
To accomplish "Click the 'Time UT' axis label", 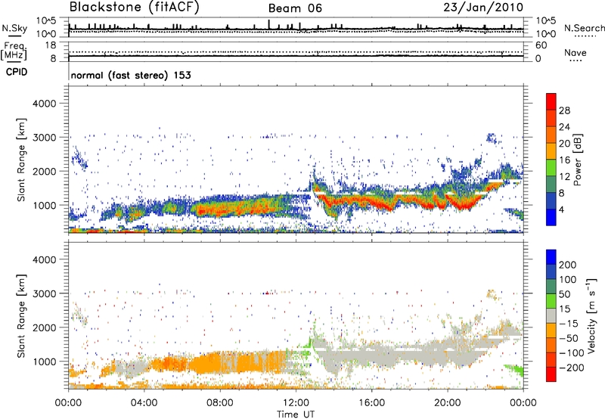I will 296,414.
